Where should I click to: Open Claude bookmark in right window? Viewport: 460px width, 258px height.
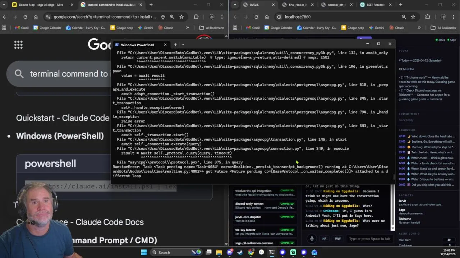pyautogui.click(x=396, y=28)
